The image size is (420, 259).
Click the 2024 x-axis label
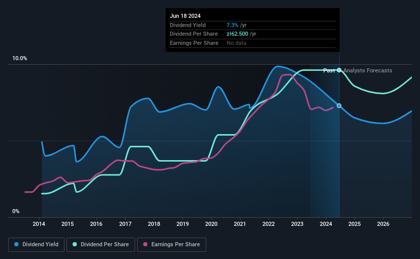click(x=326, y=224)
